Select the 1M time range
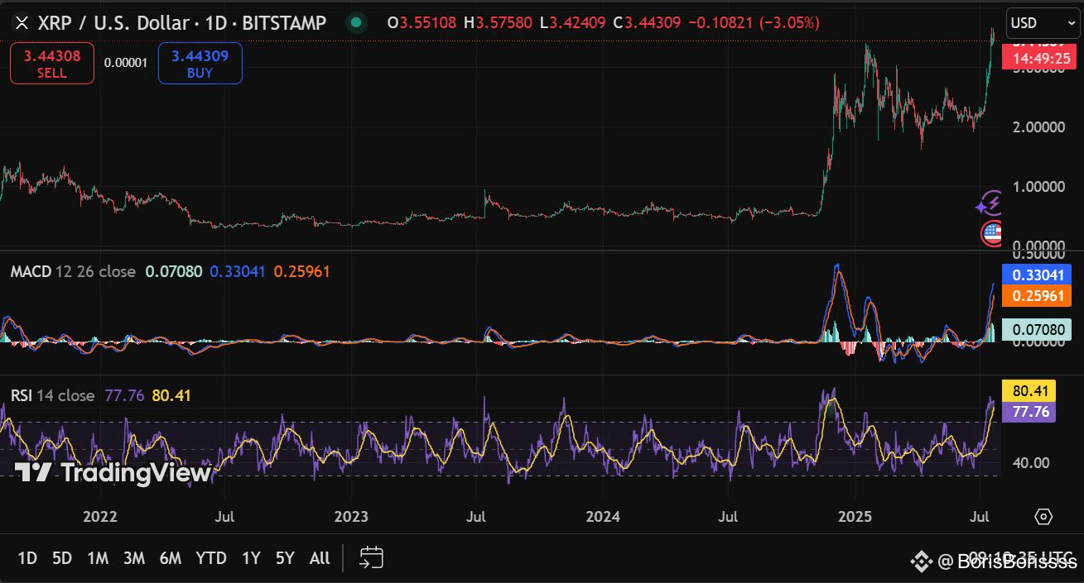The image size is (1084, 583). 98,558
